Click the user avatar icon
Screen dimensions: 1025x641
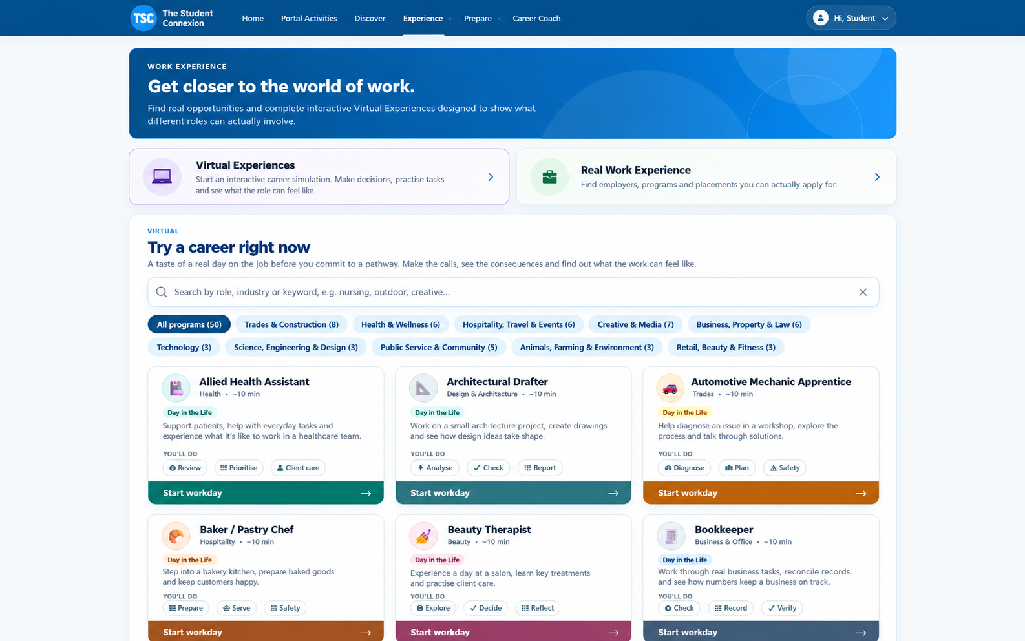(x=821, y=18)
